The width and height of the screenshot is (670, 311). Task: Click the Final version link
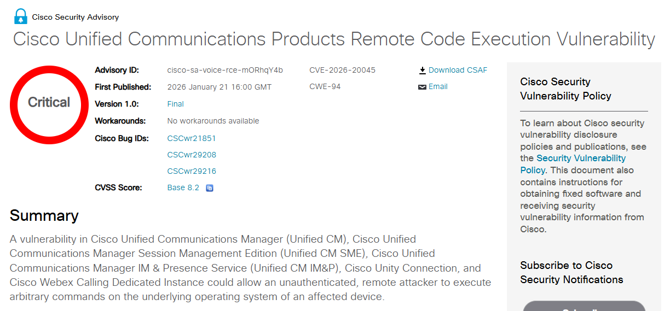pos(176,104)
